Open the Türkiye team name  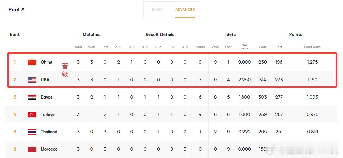pos(47,114)
